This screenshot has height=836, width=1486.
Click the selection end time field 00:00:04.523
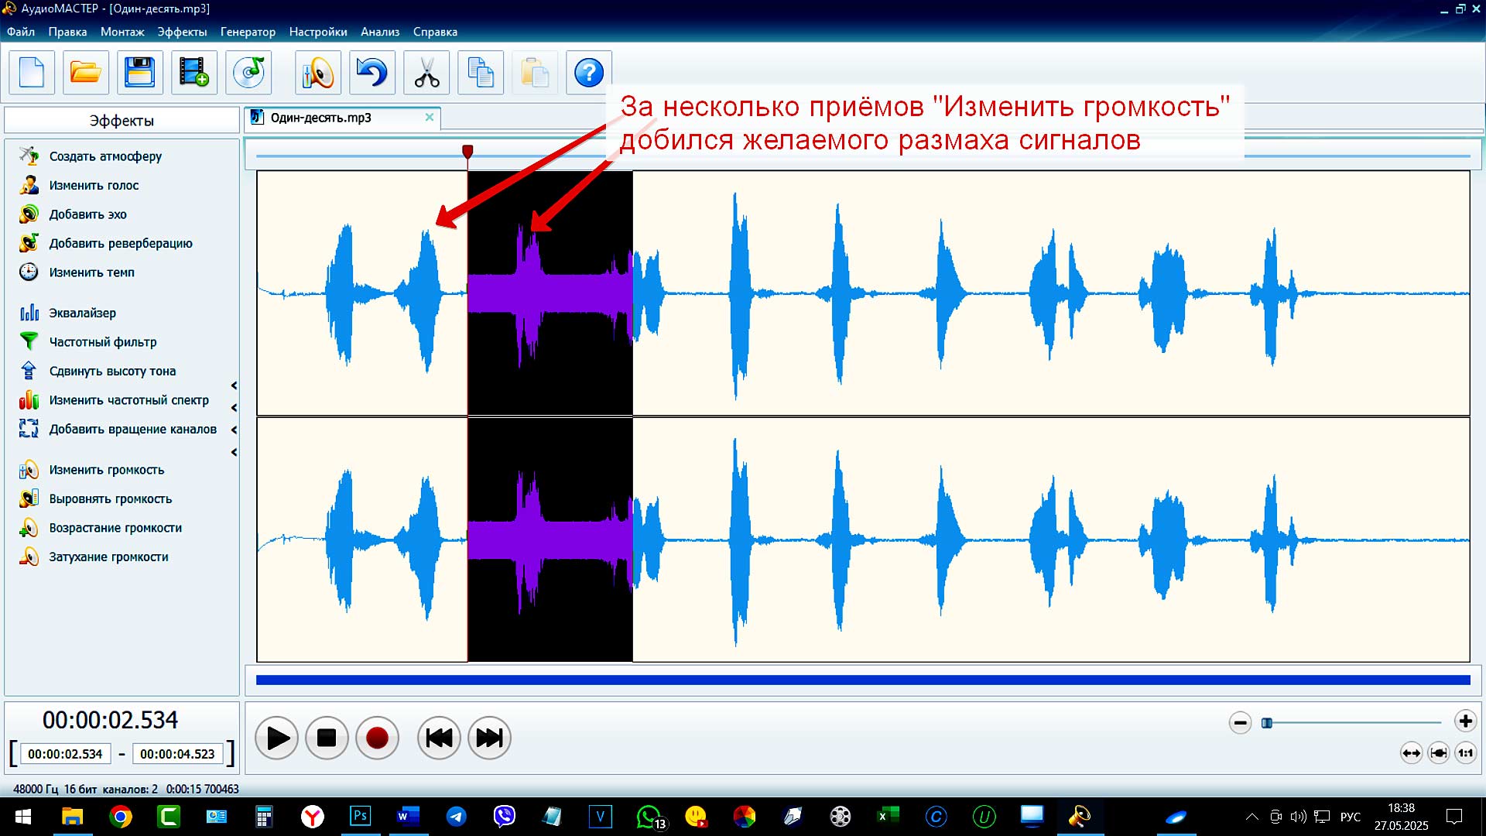tap(177, 754)
